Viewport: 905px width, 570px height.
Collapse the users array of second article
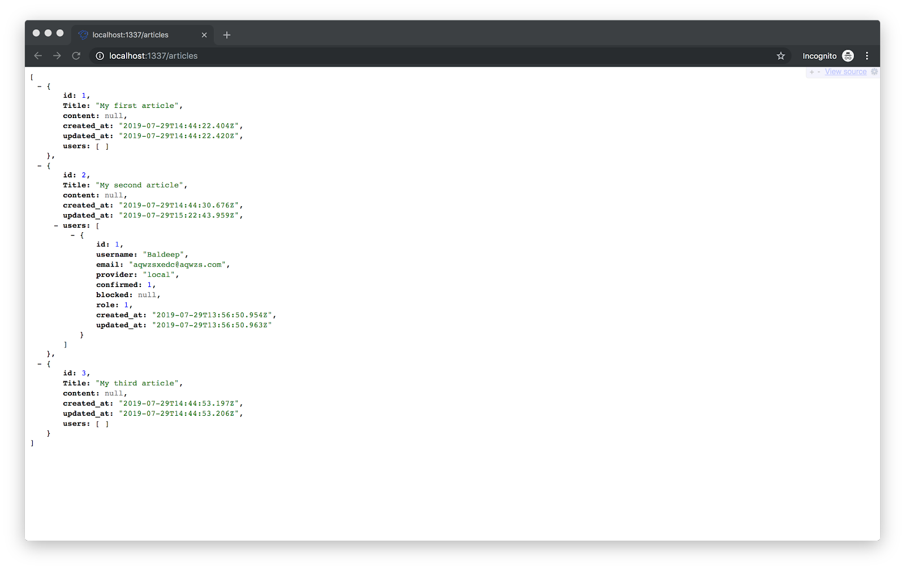pos(56,225)
